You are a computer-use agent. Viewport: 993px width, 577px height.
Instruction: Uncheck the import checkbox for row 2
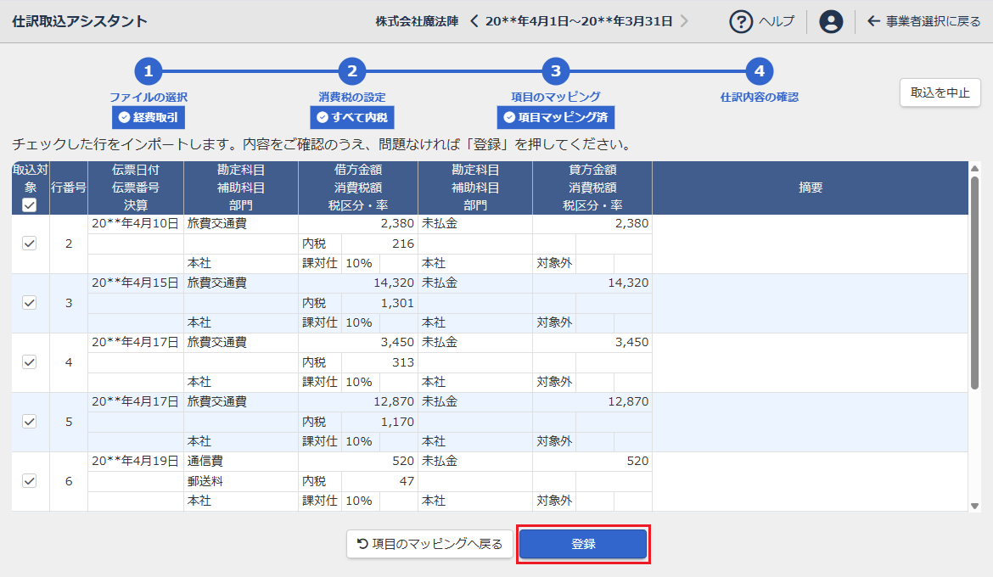click(30, 244)
